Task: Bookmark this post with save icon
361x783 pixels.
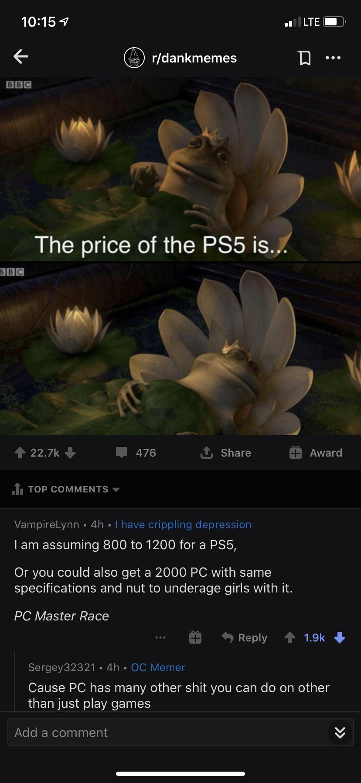Action: [x=304, y=58]
